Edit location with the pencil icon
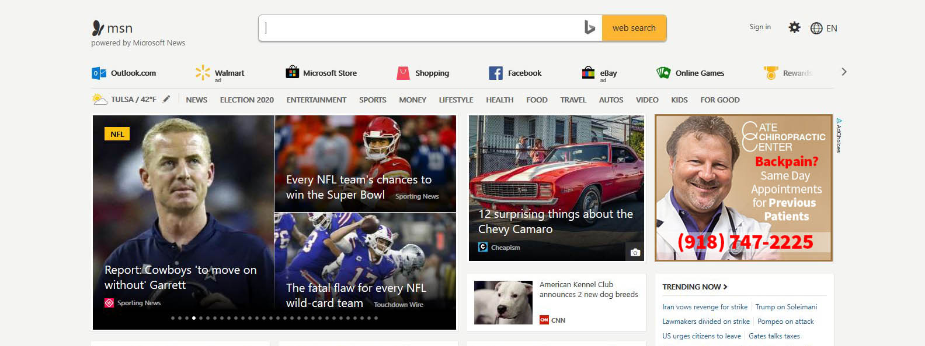925x346 pixels. [x=166, y=99]
